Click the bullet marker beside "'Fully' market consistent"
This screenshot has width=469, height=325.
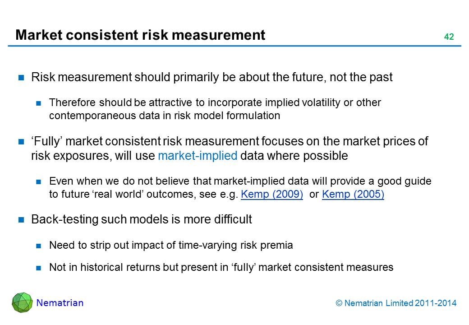(21, 142)
